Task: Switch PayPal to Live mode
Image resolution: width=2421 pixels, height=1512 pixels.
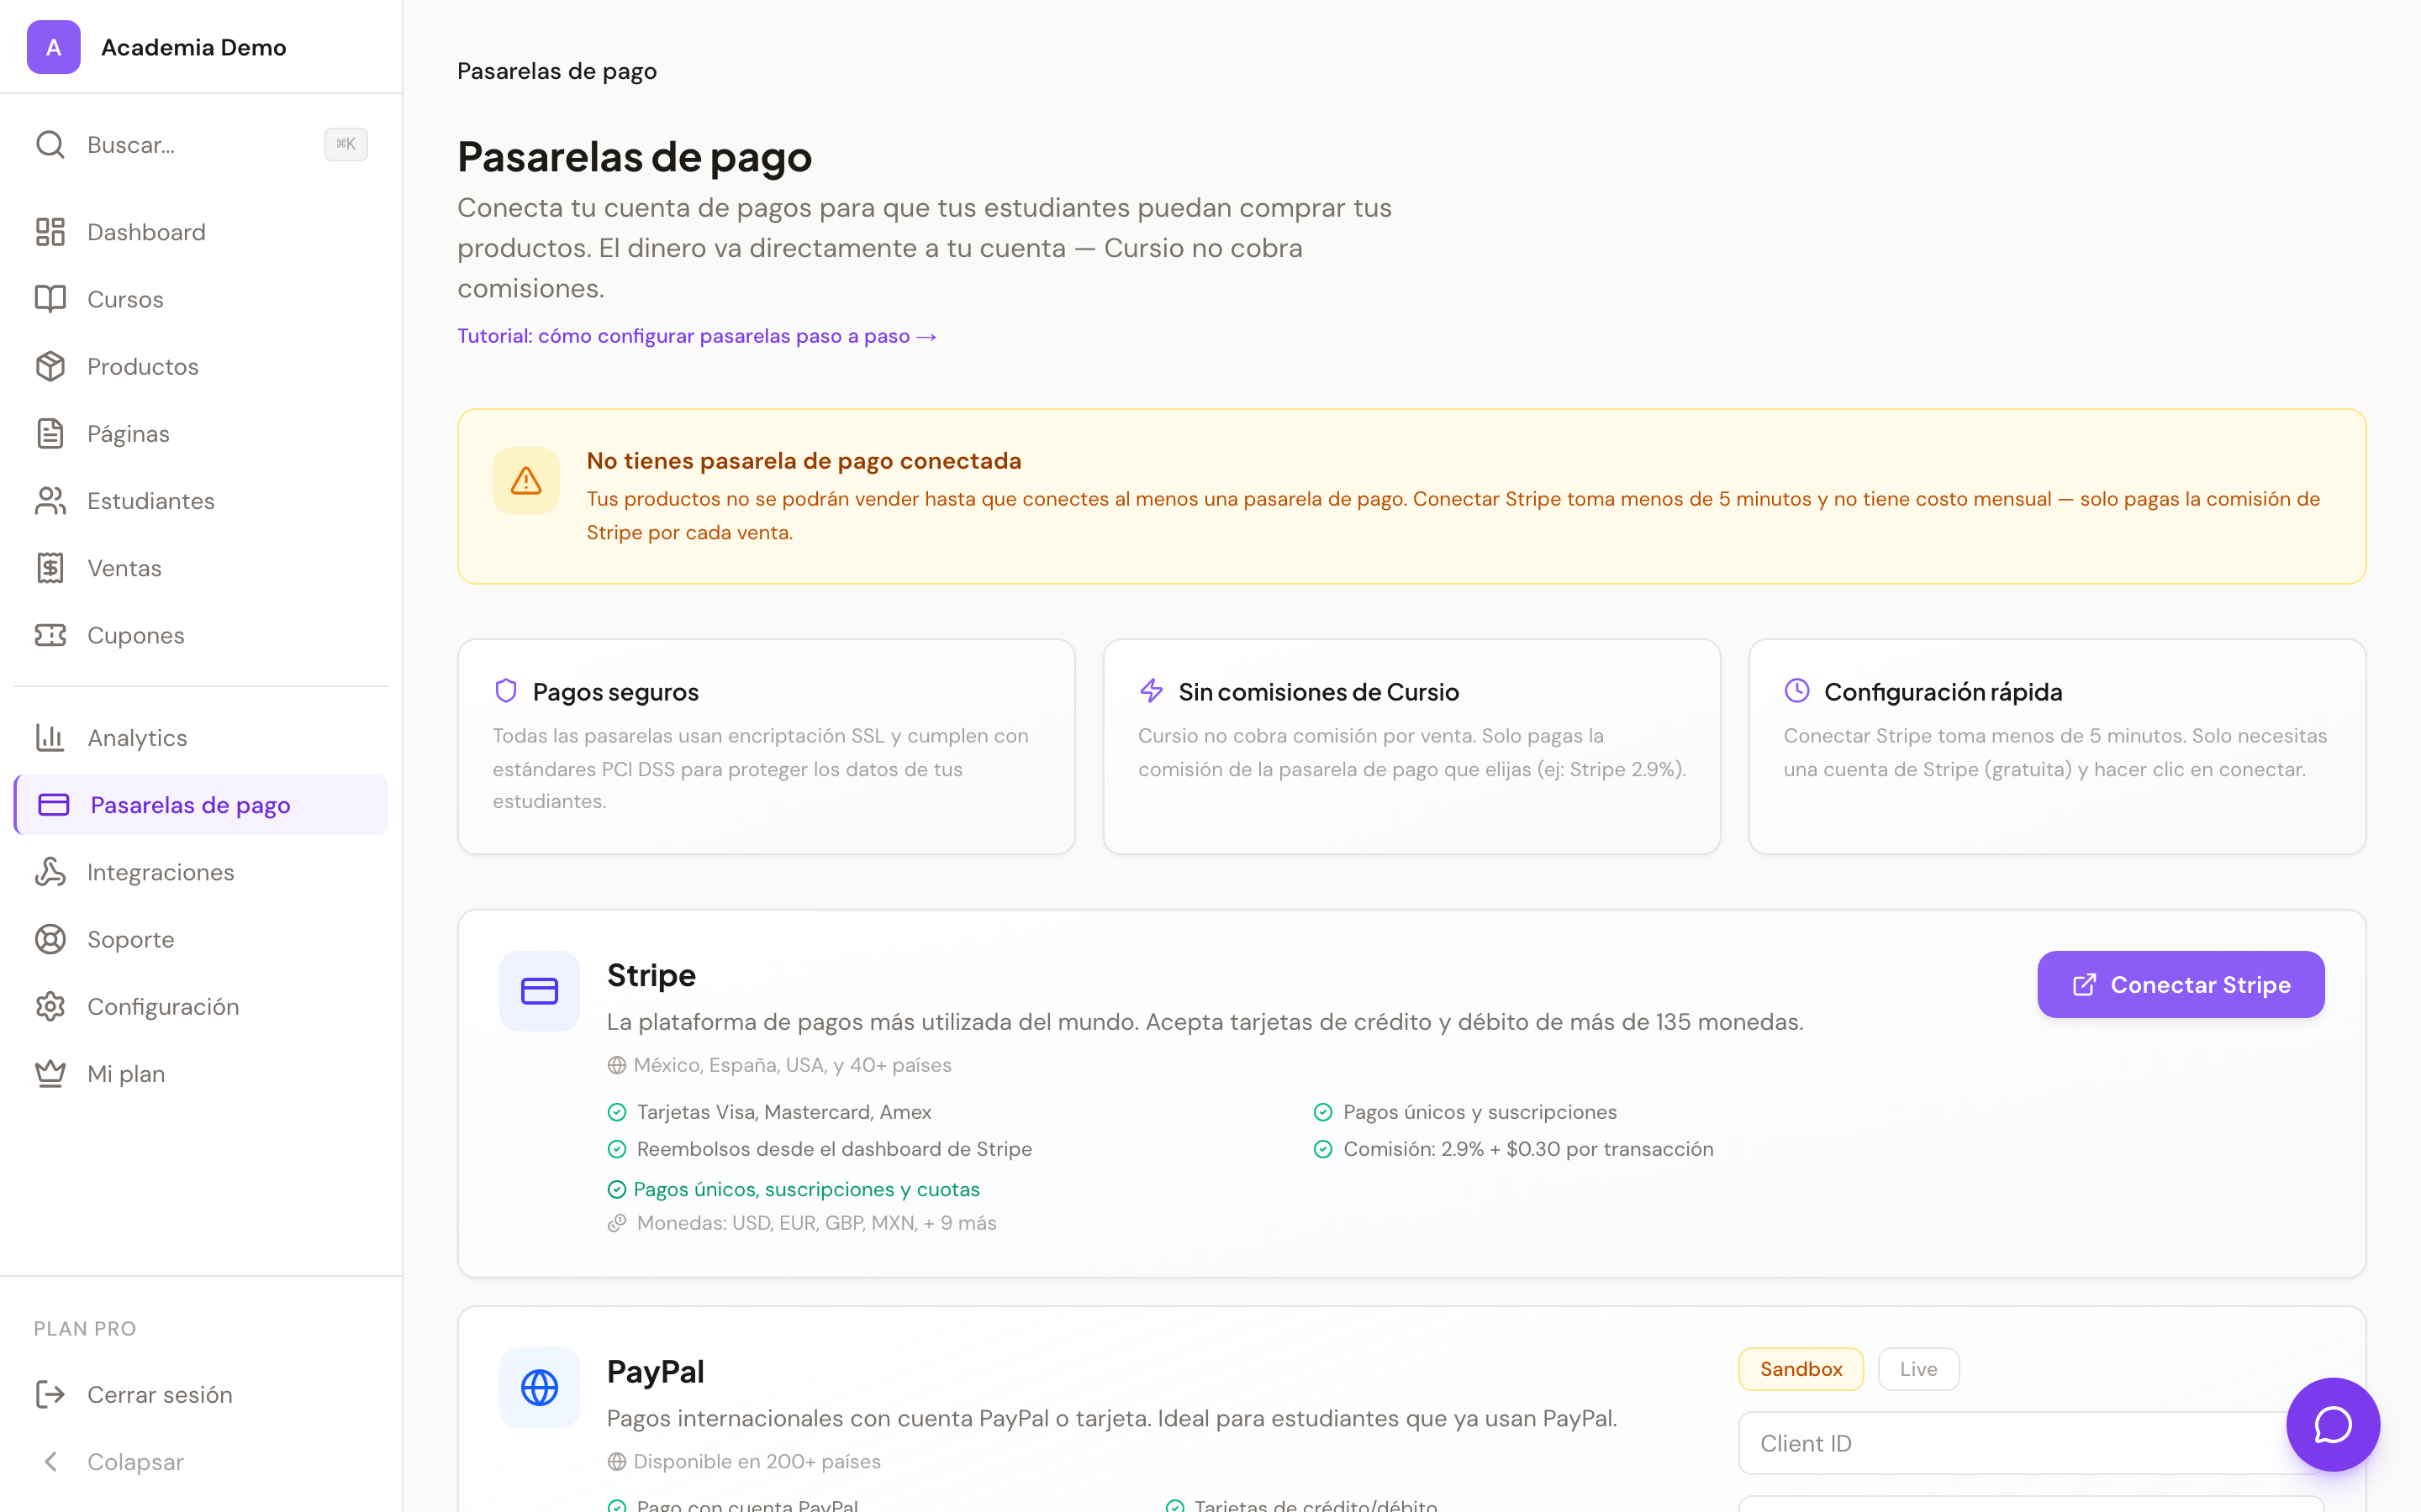Action: coord(1917,1368)
